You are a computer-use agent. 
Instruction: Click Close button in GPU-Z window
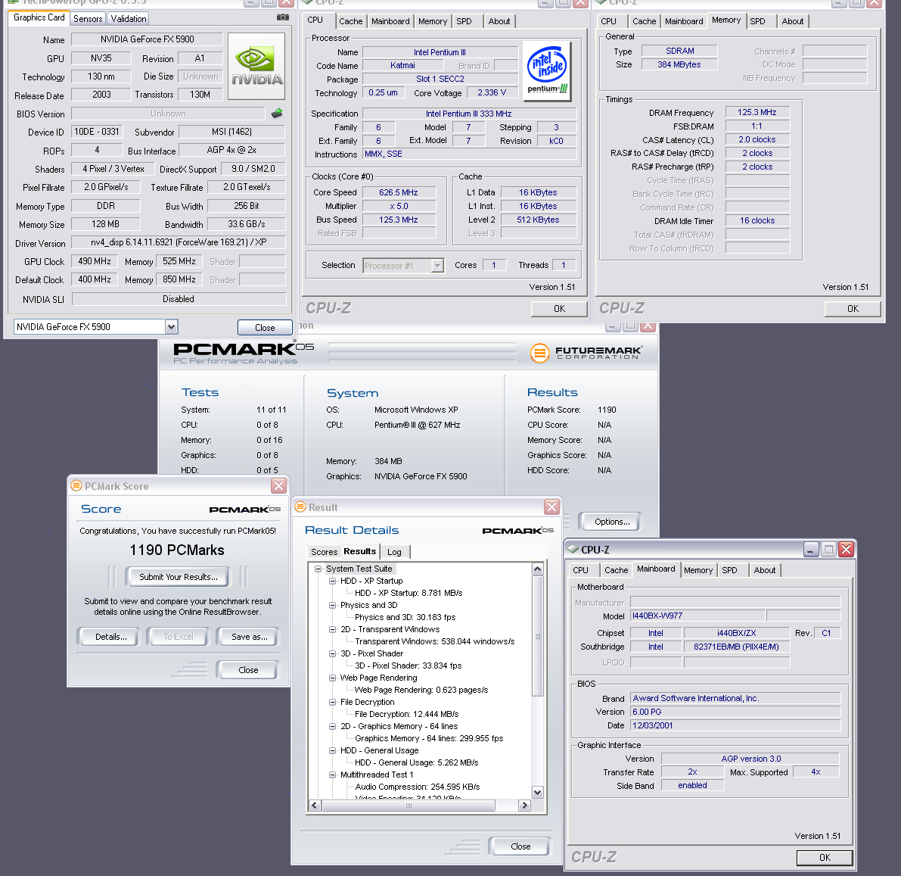[265, 327]
